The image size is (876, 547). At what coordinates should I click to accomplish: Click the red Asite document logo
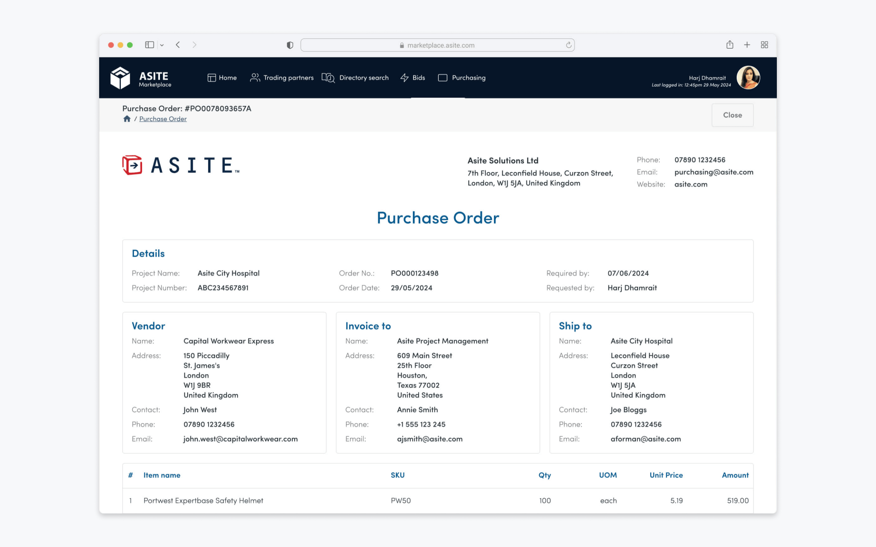click(181, 165)
